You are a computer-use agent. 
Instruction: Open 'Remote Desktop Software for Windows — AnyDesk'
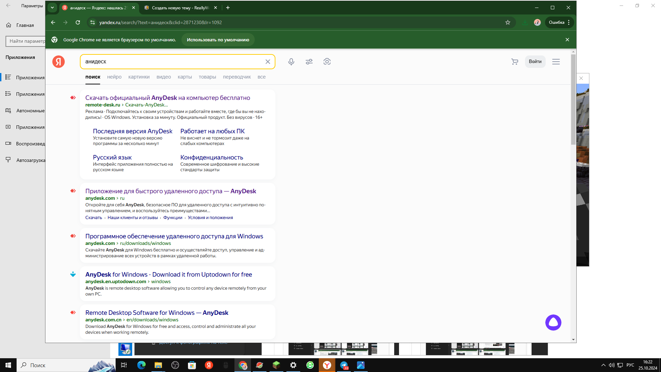[157, 313]
